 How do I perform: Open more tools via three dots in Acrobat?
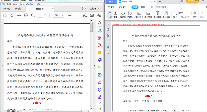tap(70, 15)
